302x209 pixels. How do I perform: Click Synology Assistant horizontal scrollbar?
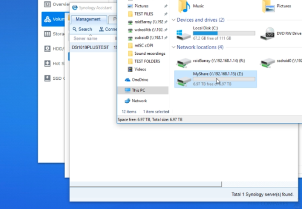146,184
